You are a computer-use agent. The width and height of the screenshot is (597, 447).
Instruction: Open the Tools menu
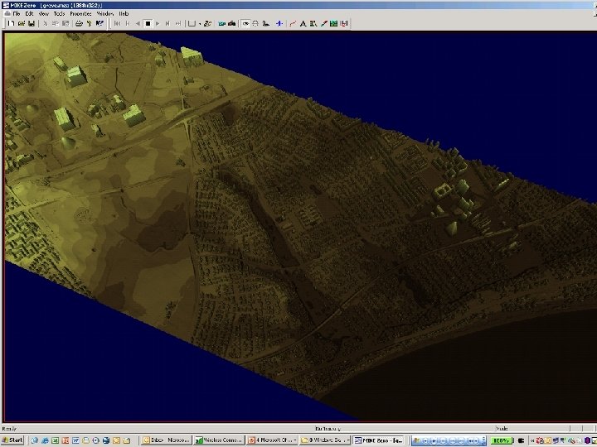(x=59, y=14)
